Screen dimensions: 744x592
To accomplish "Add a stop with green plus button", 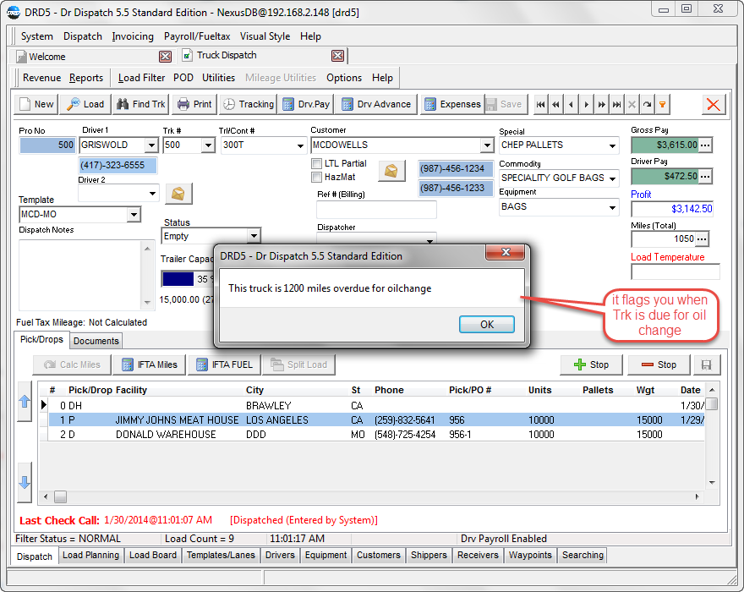I will tap(591, 365).
